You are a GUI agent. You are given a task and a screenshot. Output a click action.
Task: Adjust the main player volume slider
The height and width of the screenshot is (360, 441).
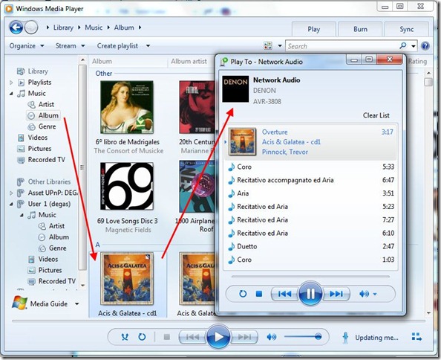click(303, 337)
